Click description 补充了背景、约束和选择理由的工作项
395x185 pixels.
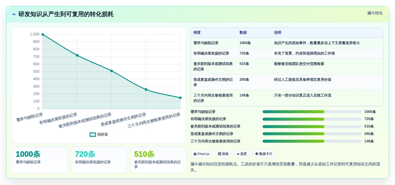click(x=305, y=53)
